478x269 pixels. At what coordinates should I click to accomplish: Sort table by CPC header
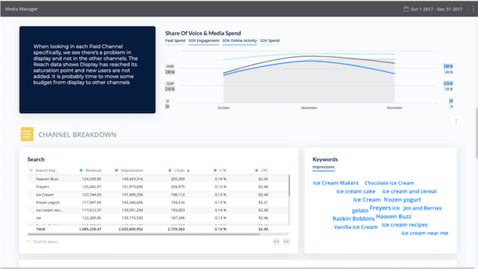point(264,171)
